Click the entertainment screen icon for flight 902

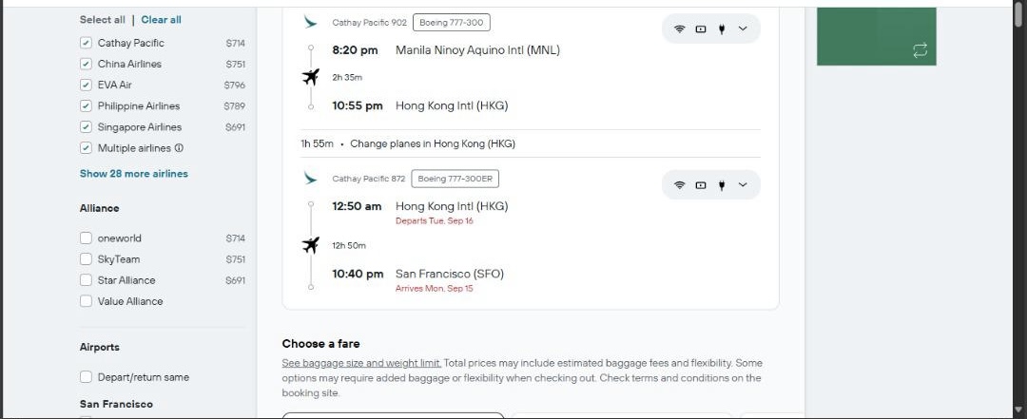pyautogui.click(x=700, y=29)
